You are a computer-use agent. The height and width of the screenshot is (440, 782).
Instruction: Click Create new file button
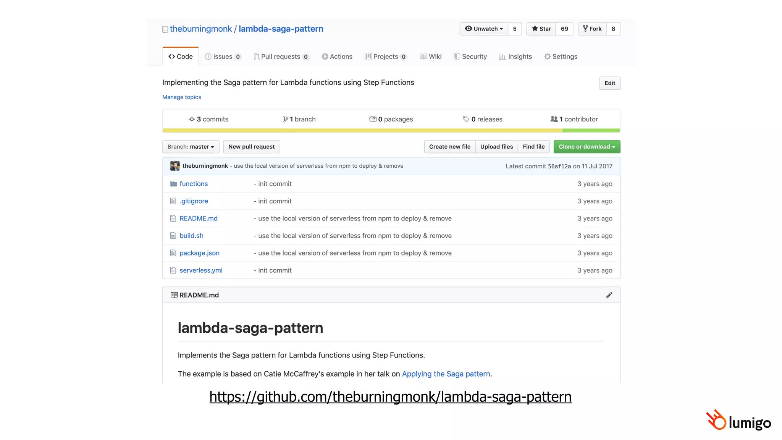(x=450, y=147)
